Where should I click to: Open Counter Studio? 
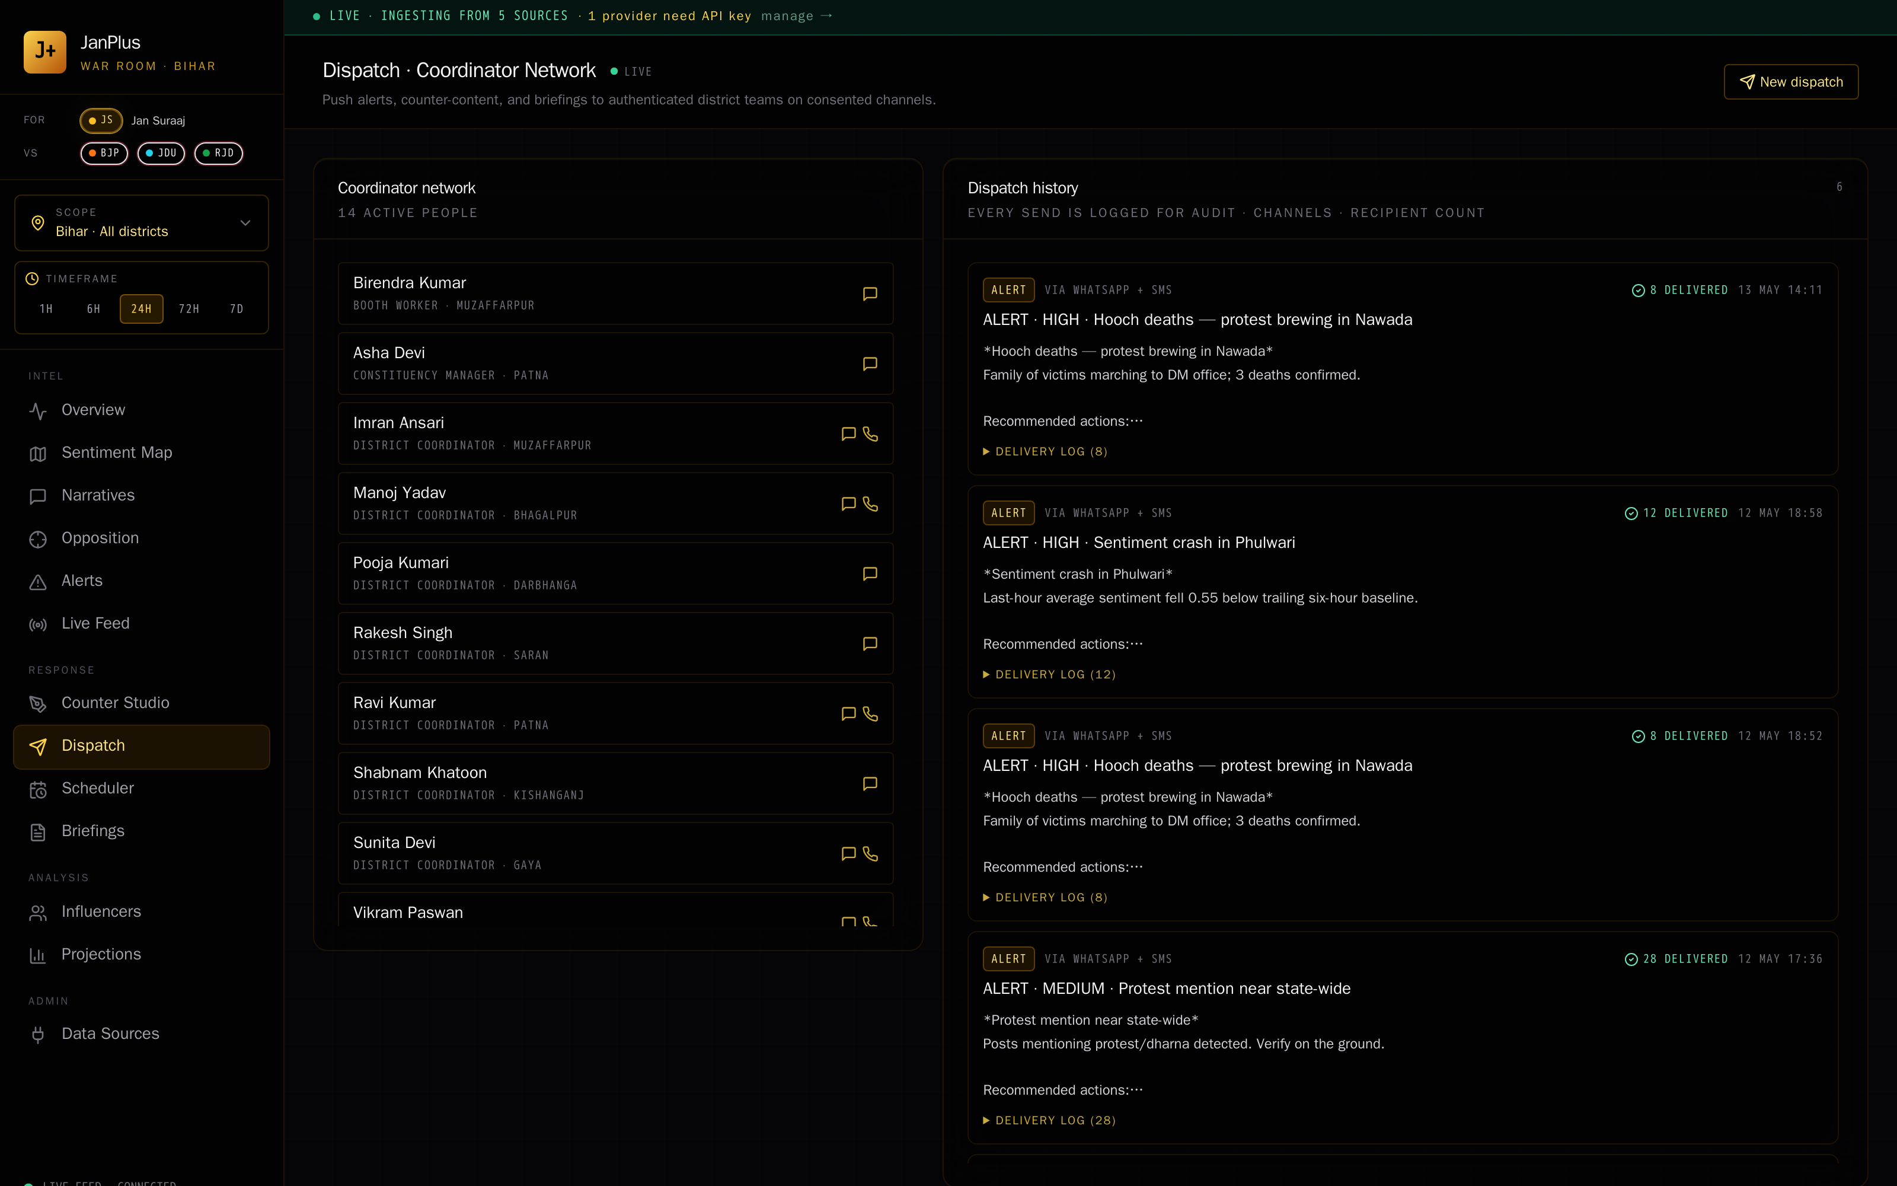coord(141,703)
